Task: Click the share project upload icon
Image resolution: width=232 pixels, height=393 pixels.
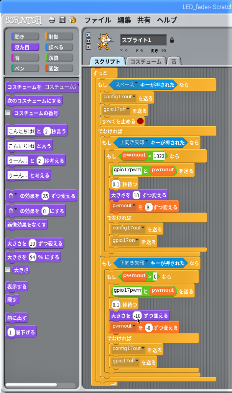Action: (x=72, y=20)
